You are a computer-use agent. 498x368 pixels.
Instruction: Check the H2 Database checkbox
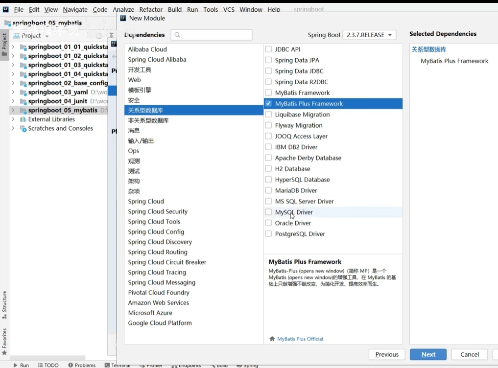(x=268, y=169)
